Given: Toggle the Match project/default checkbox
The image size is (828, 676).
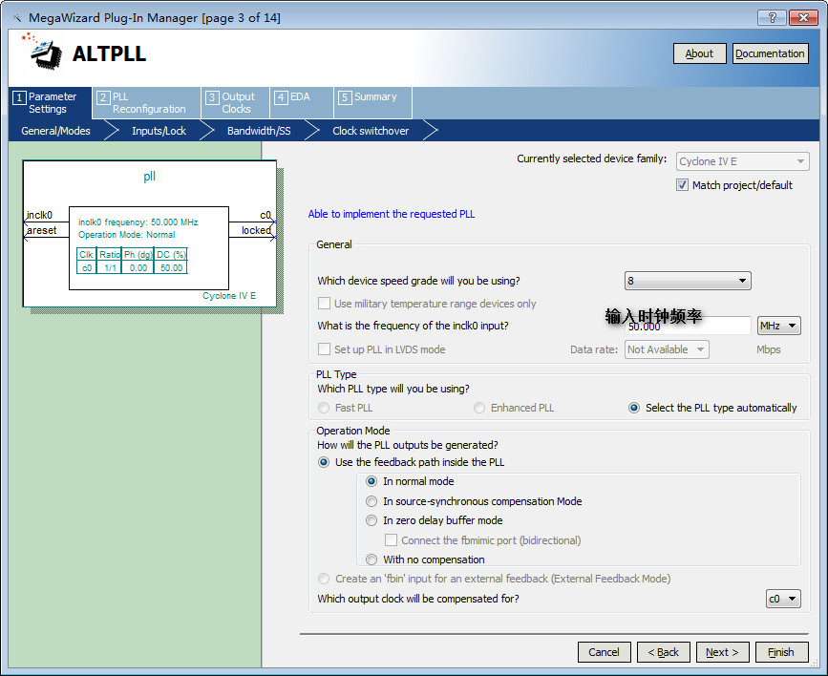Looking at the screenshot, I should pyautogui.click(x=682, y=185).
